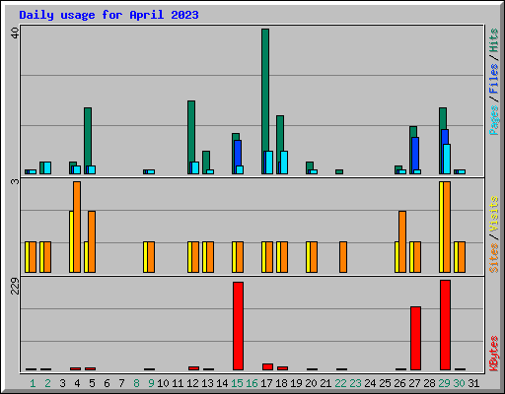Click the 'KBytes' legend label
Image resolution: width=505 pixels, height=394 pixels.
pyautogui.click(x=494, y=354)
